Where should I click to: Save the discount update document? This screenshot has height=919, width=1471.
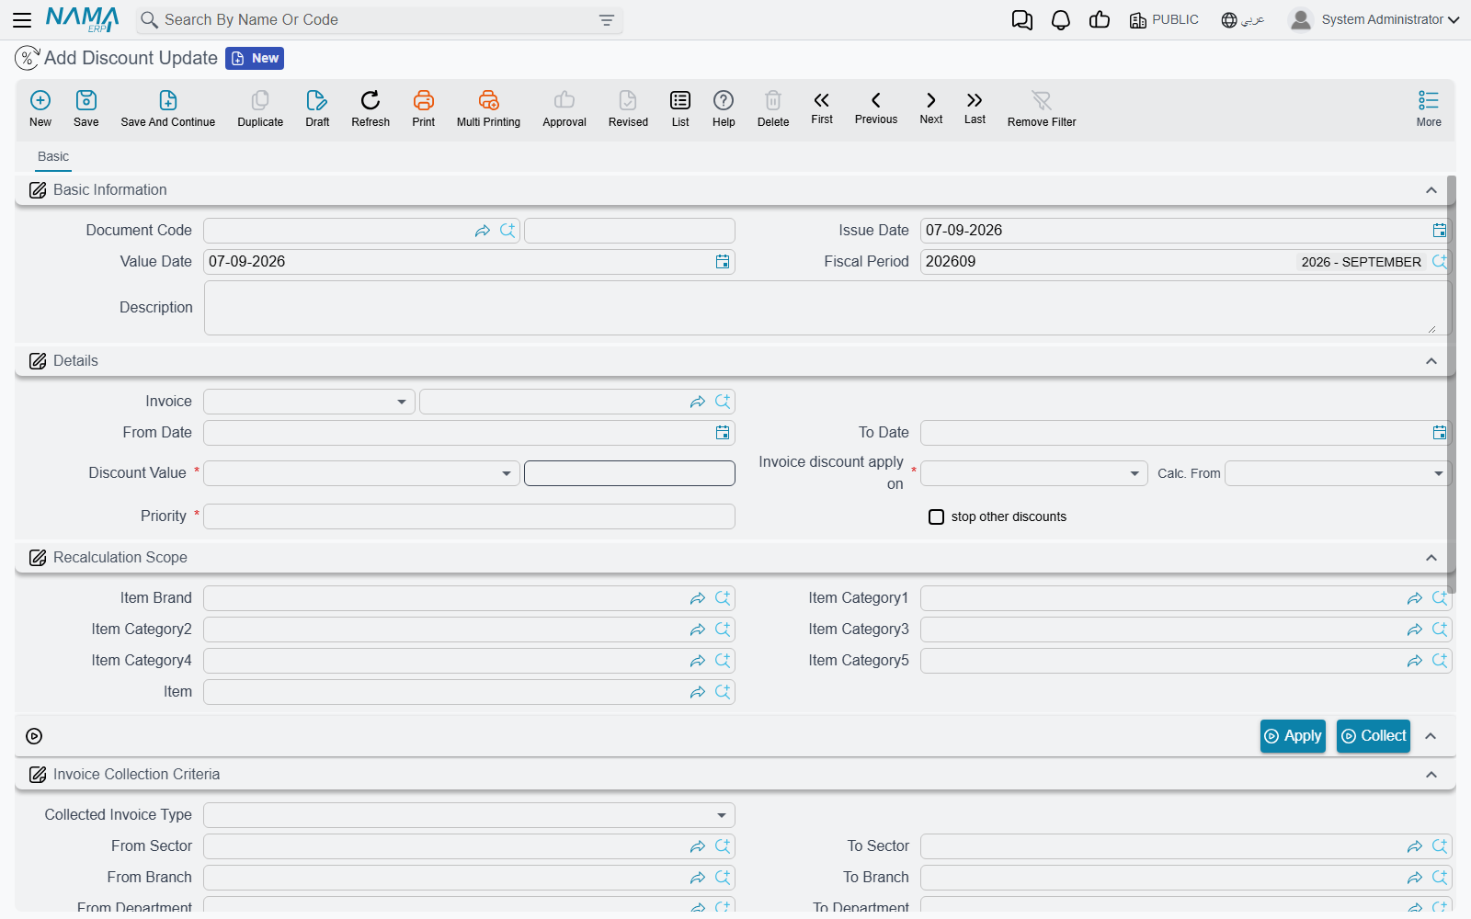point(86,108)
